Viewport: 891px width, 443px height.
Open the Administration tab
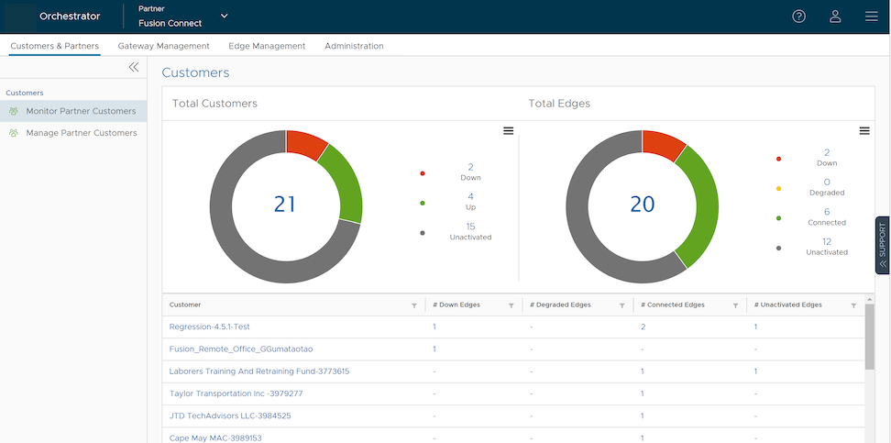[354, 46]
